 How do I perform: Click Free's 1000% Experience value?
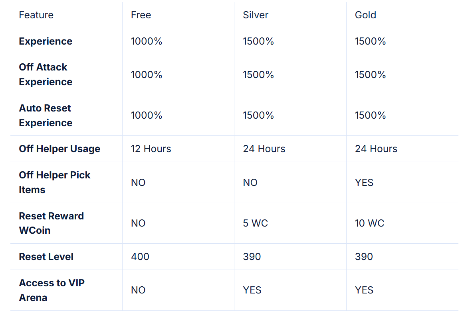click(x=147, y=41)
